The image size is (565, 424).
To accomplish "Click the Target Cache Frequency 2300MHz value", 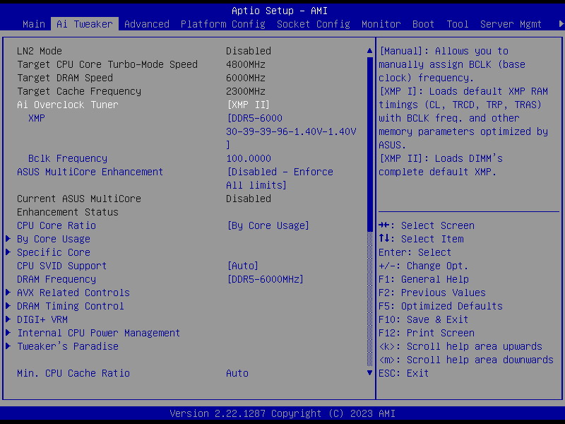I will (246, 91).
